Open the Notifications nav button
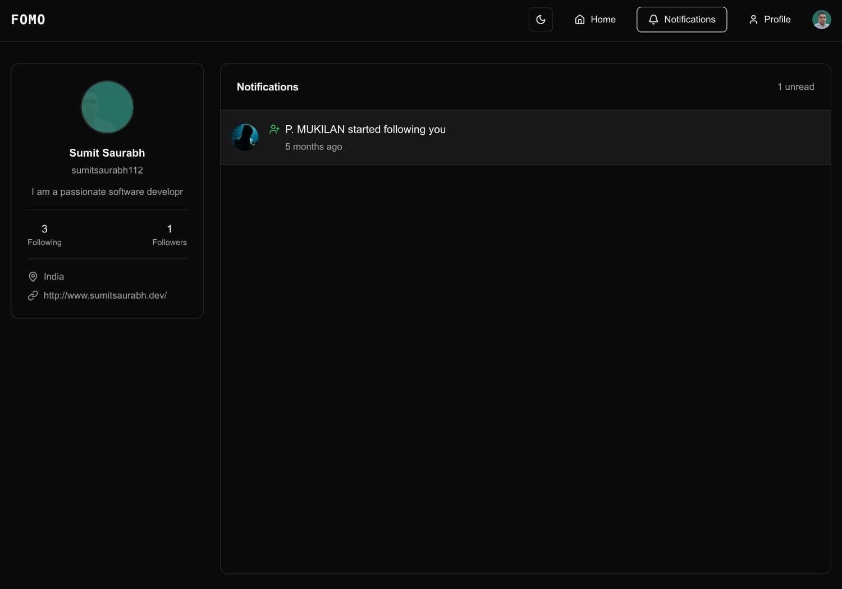Viewport: 842px width, 589px height. [x=681, y=20]
